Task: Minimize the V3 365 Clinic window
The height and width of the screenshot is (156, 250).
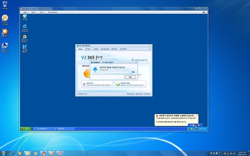Action: point(149,46)
